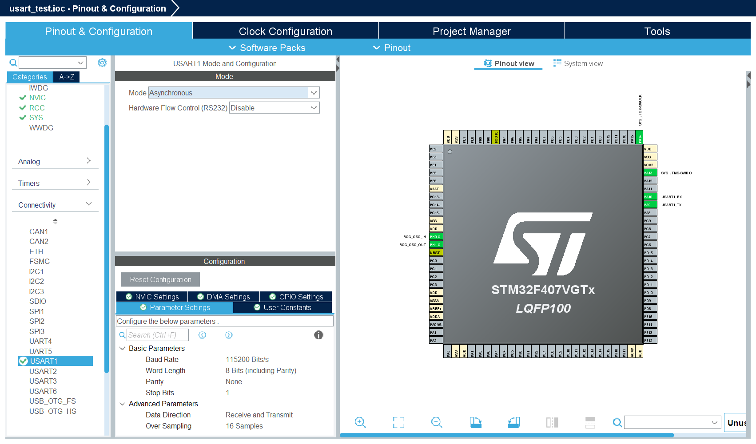Go to previous parameter search result
The width and height of the screenshot is (756, 444).
coord(202,335)
